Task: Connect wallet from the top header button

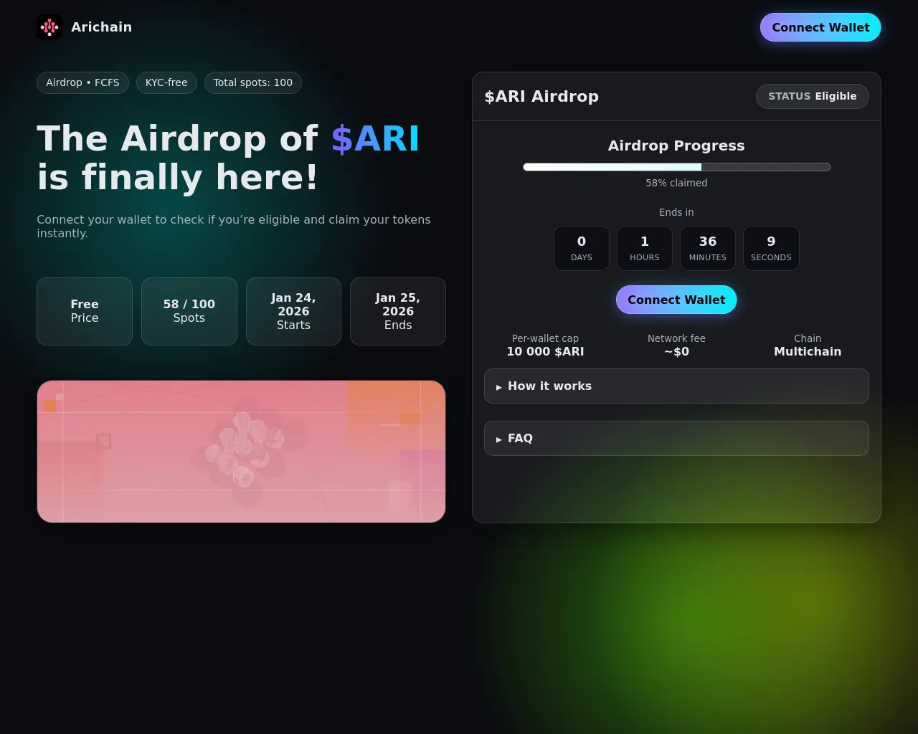Action: point(820,27)
